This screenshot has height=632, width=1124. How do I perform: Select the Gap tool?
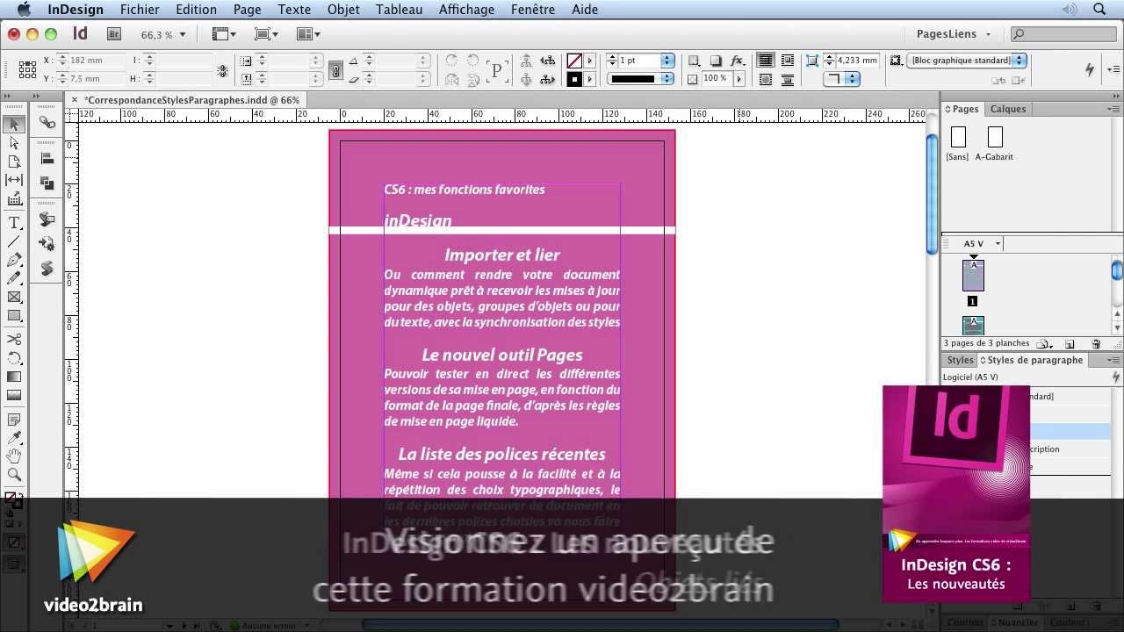(x=14, y=180)
